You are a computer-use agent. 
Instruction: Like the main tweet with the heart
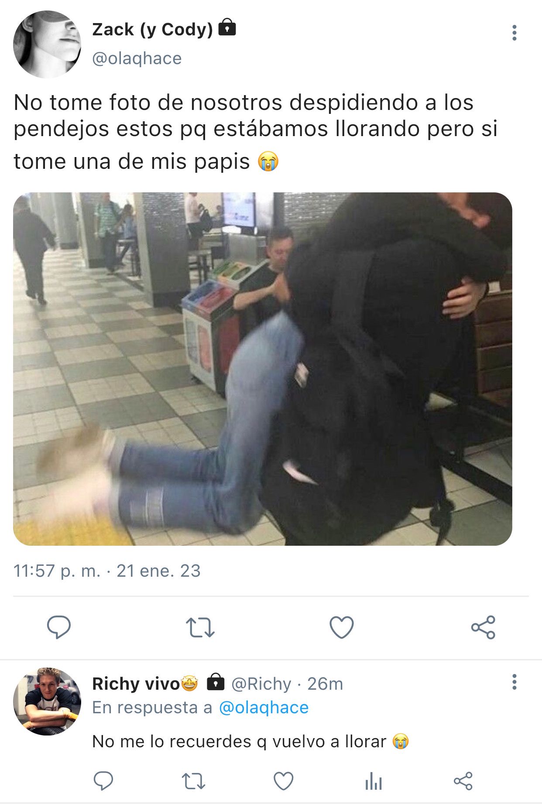pos(341,627)
